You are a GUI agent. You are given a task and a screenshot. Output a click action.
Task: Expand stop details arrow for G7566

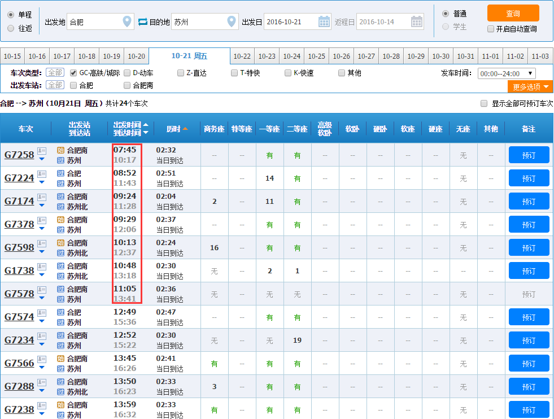(x=42, y=368)
